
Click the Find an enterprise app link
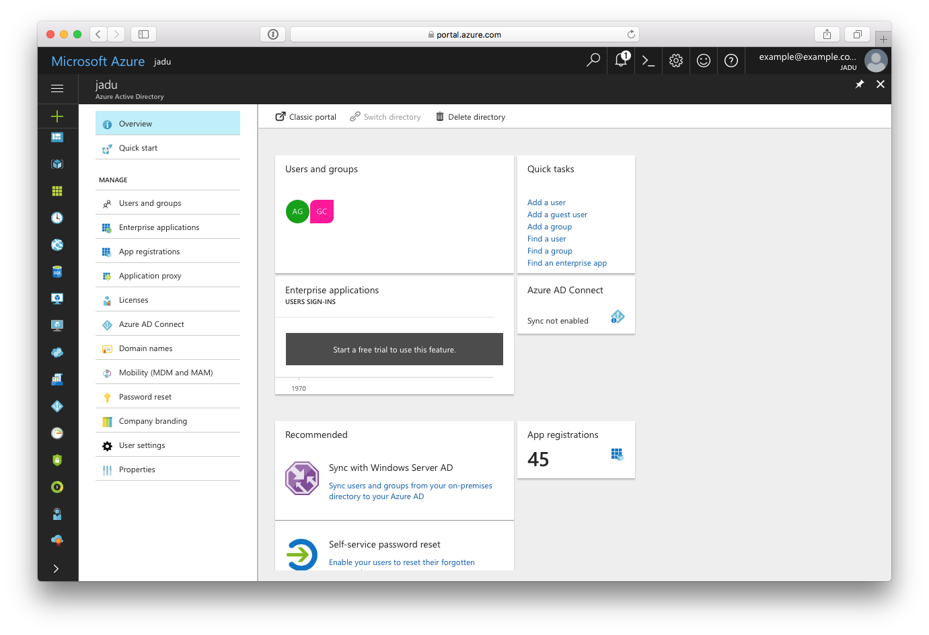pyautogui.click(x=567, y=263)
